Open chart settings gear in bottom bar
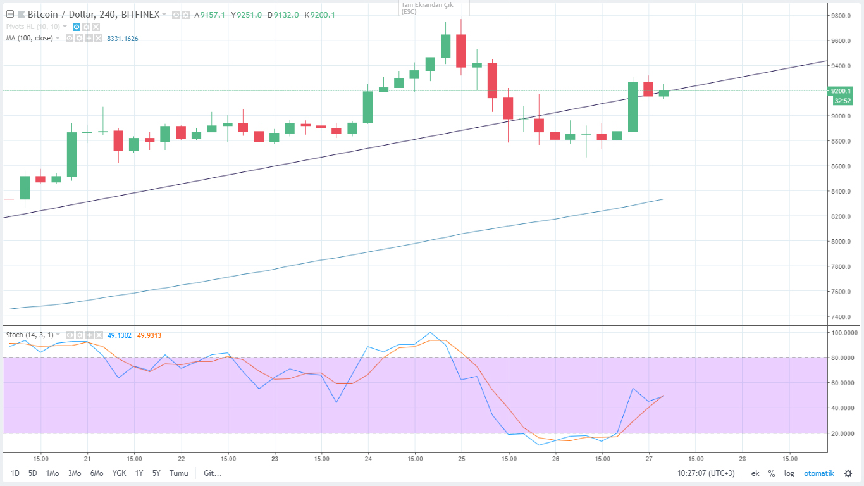Image resolution: width=864 pixels, height=486 pixels. [x=848, y=473]
